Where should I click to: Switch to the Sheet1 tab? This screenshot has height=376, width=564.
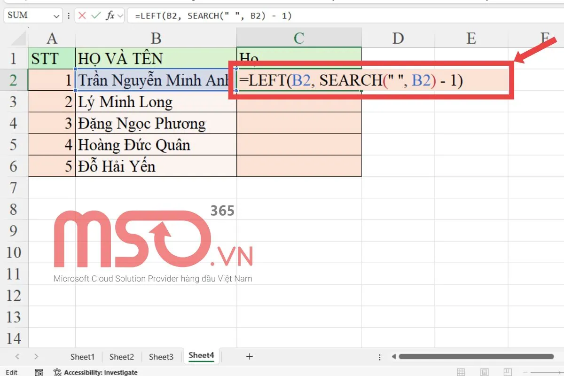(x=82, y=357)
